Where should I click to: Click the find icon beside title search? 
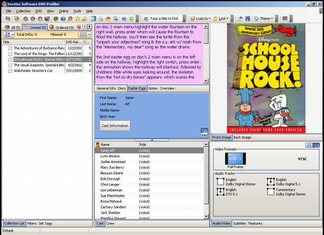146,19
